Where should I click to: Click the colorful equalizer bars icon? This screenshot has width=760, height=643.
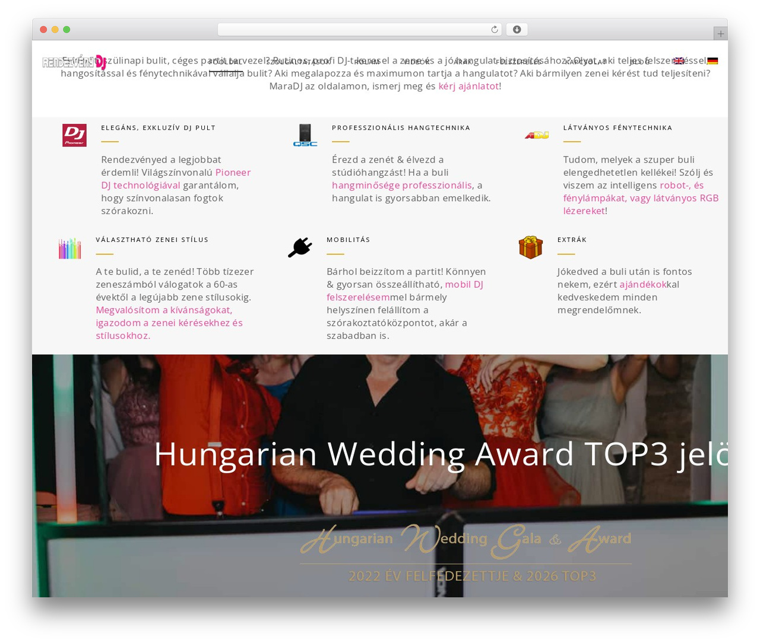coord(69,249)
